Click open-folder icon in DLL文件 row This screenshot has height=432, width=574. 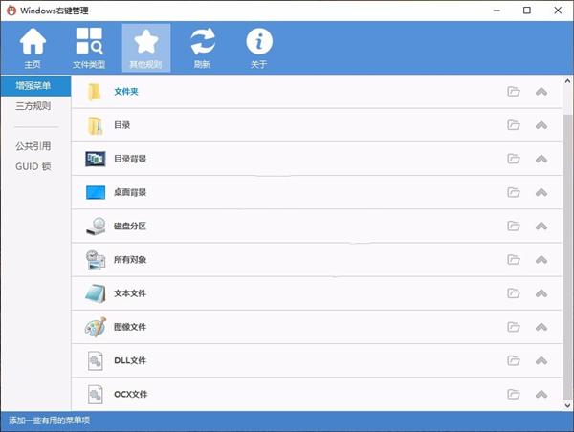click(514, 360)
